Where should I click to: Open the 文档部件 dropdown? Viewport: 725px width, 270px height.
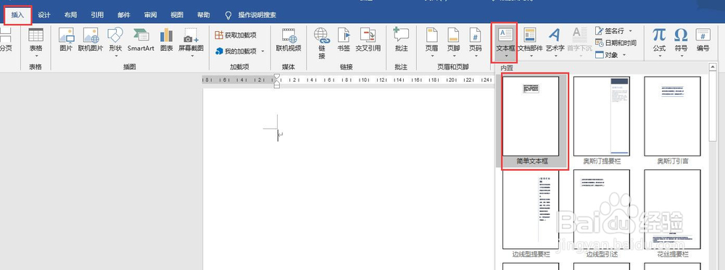530,43
